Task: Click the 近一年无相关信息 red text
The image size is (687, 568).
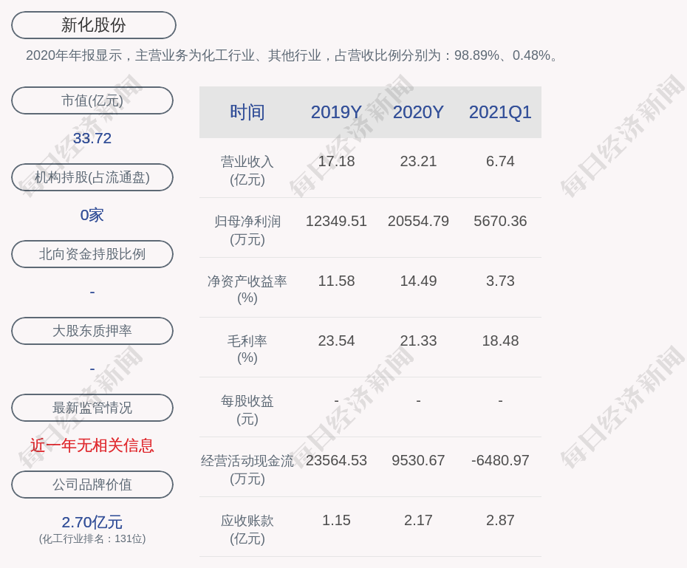Action: (x=92, y=446)
